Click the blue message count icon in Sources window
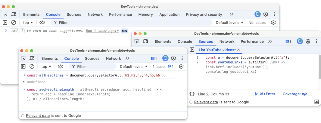Screen dimensions: 321x123 288,41
